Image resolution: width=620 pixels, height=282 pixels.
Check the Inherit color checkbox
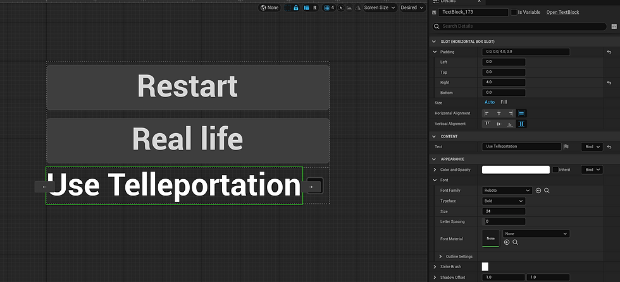(x=555, y=170)
